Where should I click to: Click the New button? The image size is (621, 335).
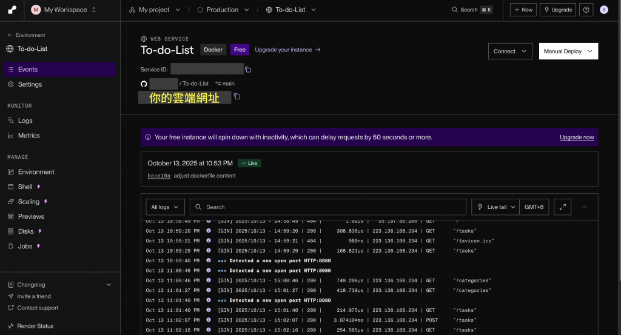click(x=523, y=10)
